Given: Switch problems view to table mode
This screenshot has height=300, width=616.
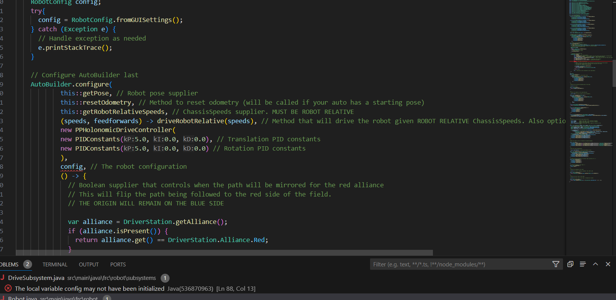Looking at the screenshot, I should coord(583,264).
